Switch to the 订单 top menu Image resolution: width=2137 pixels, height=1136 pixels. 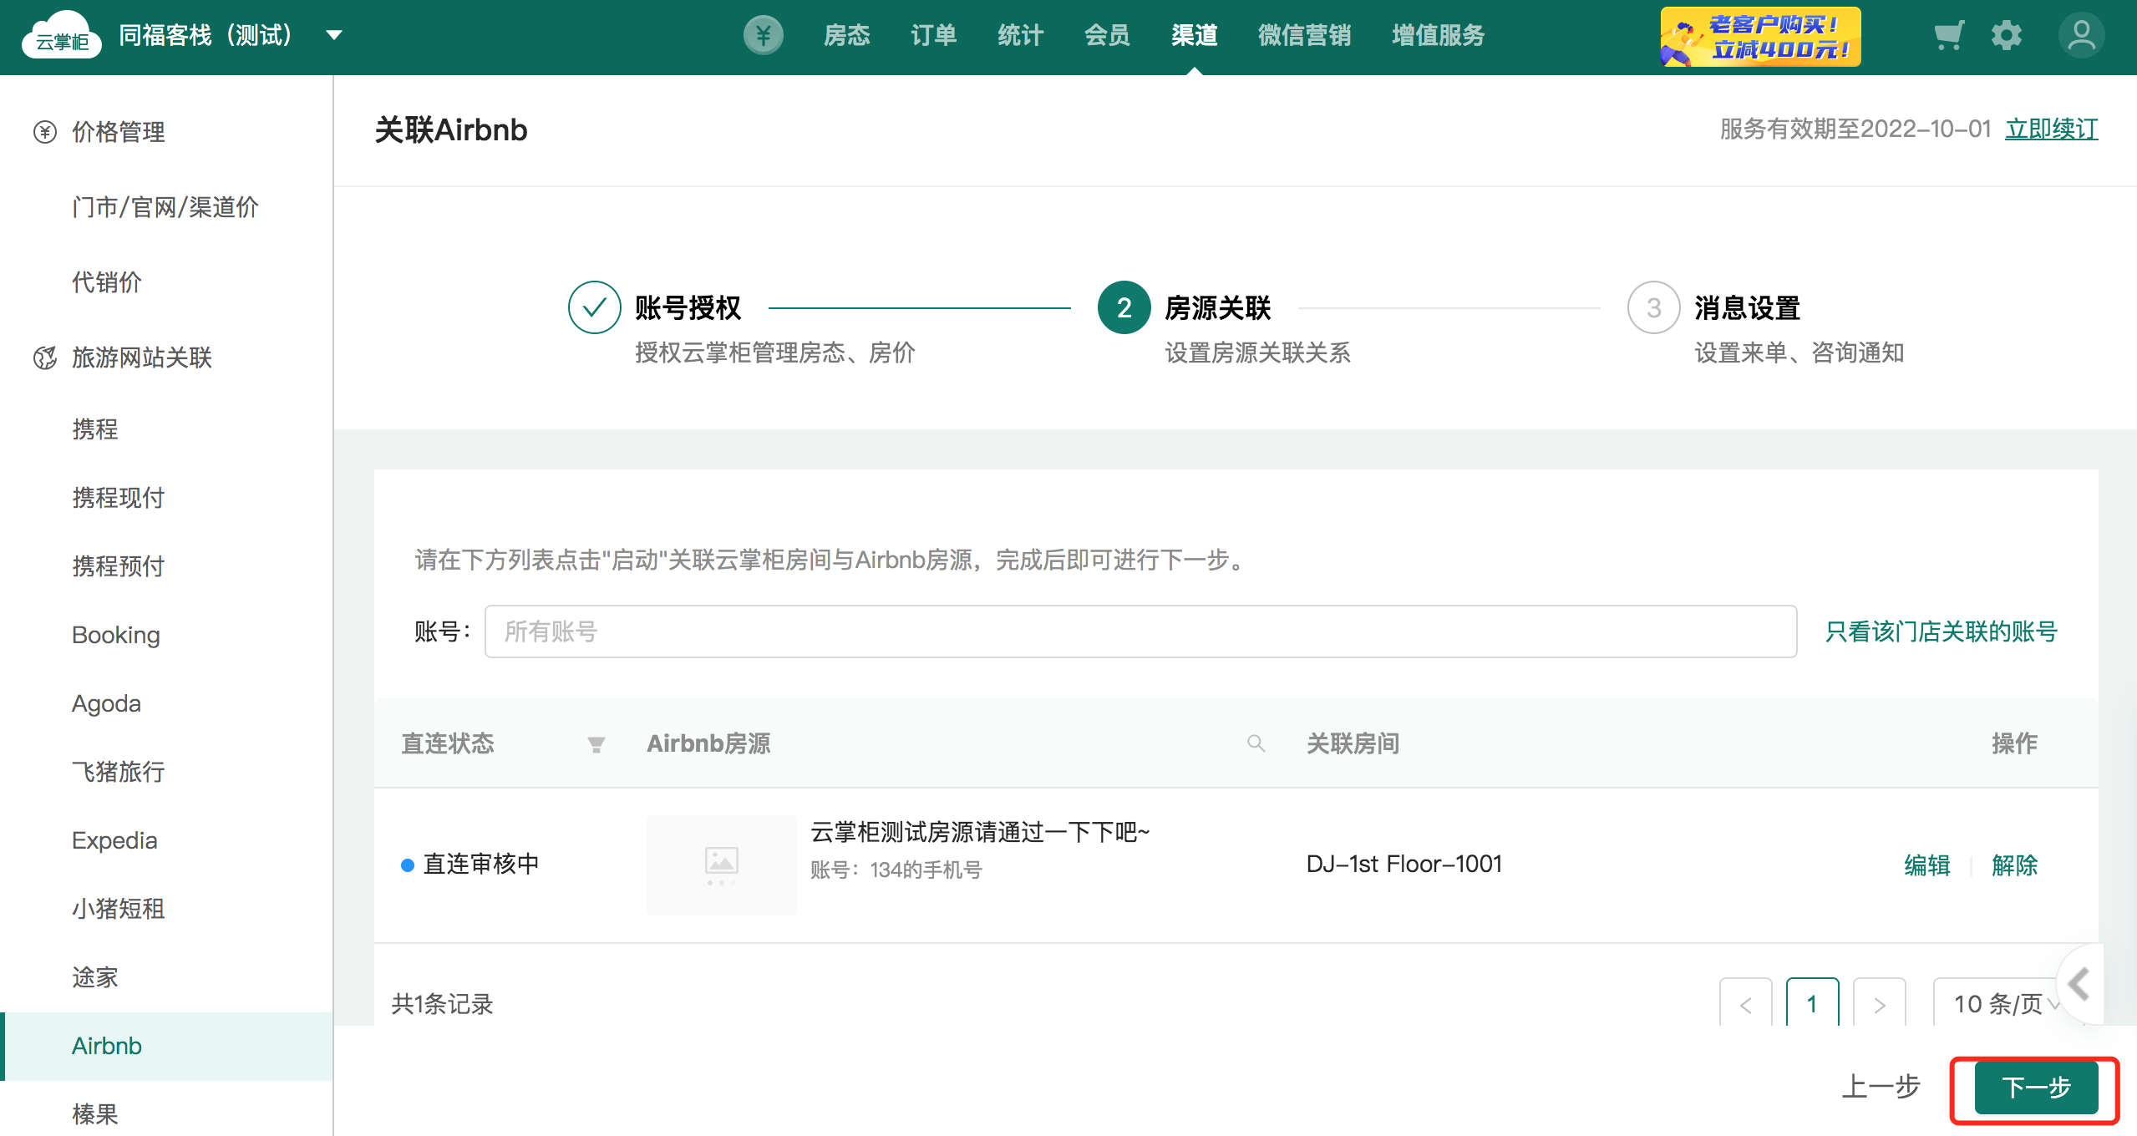point(933,35)
